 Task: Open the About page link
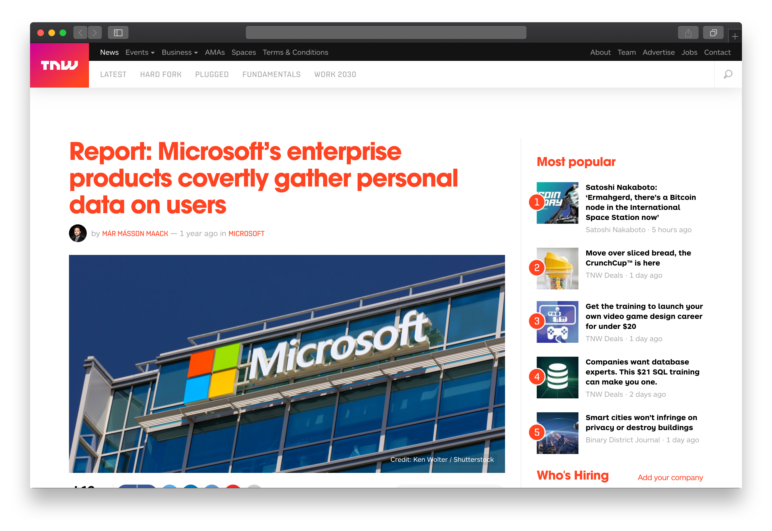coord(600,52)
